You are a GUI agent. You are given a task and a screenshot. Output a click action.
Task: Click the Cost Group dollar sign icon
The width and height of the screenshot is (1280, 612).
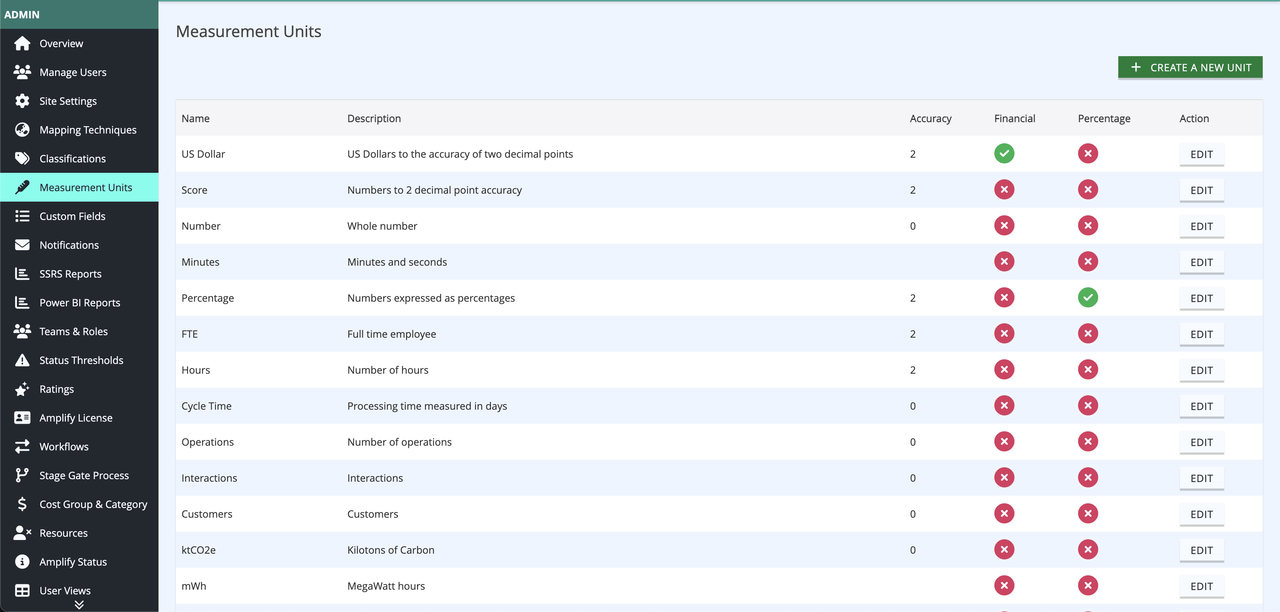pyautogui.click(x=22, y=504)
